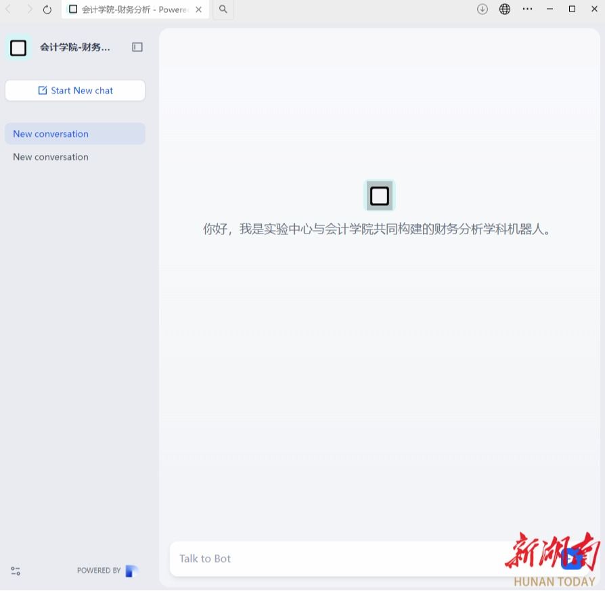Close the 会计学院-财务分析 tab

(x=198, y=9)
